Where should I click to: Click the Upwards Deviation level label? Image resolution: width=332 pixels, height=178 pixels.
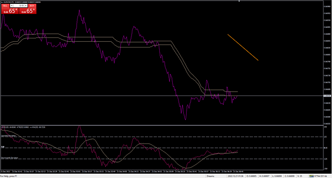pos(9,136)
